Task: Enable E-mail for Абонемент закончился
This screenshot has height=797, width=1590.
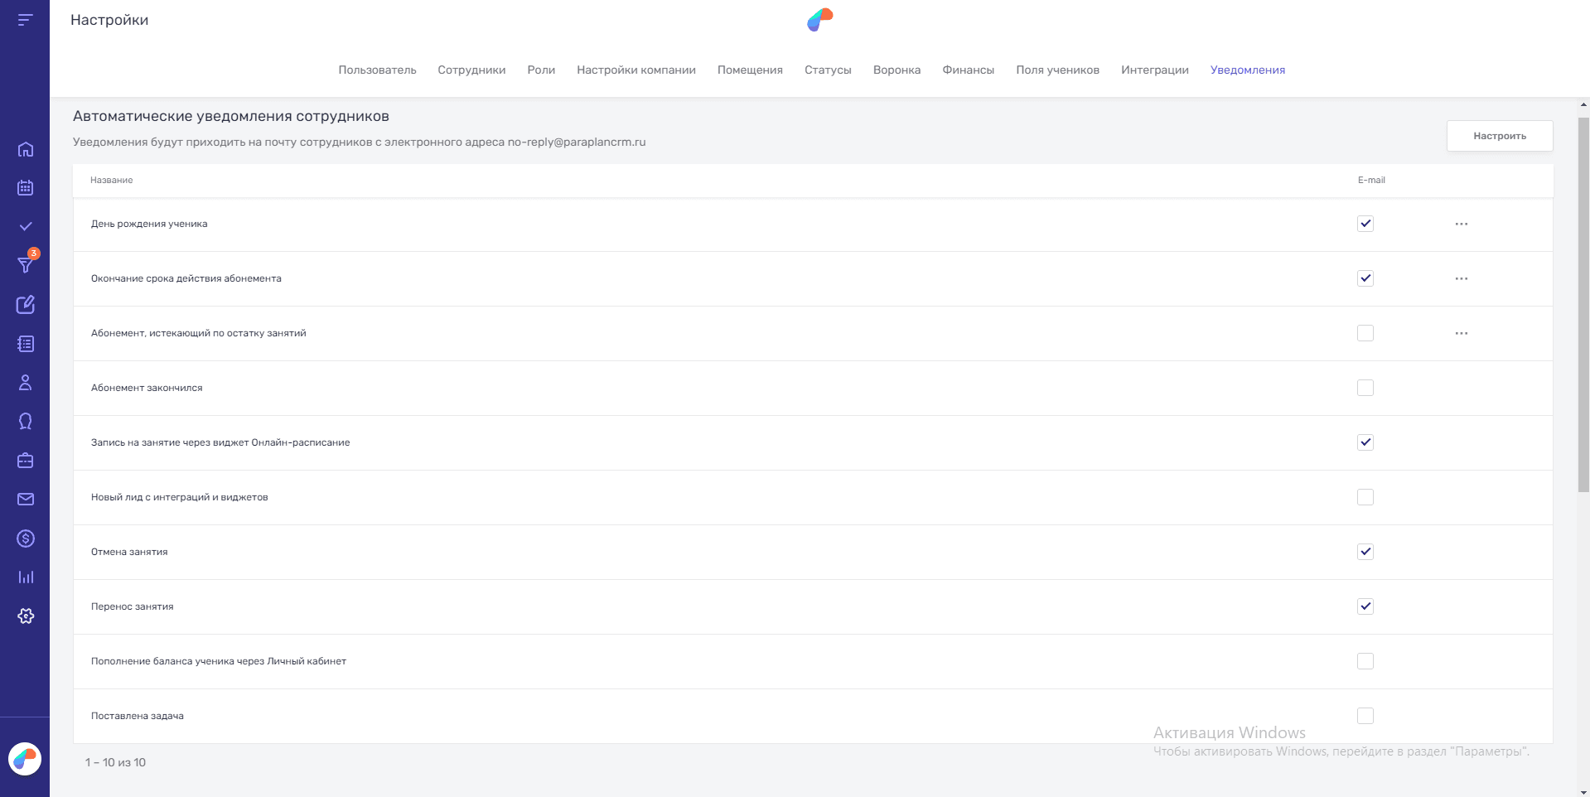Action: pos(1365,388)
